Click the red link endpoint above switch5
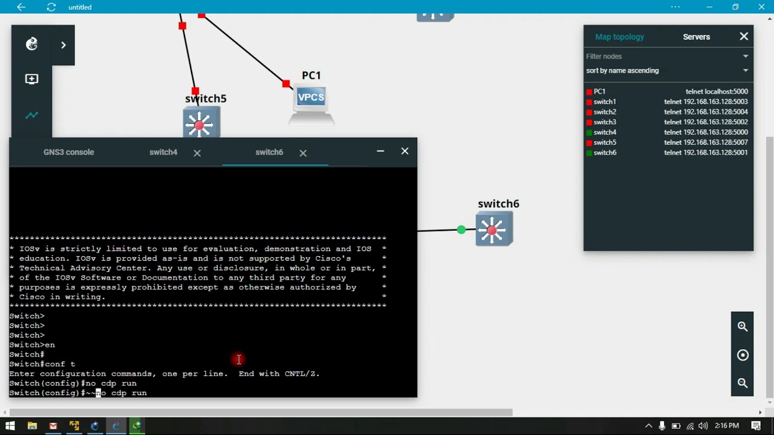 click(195, 91)
